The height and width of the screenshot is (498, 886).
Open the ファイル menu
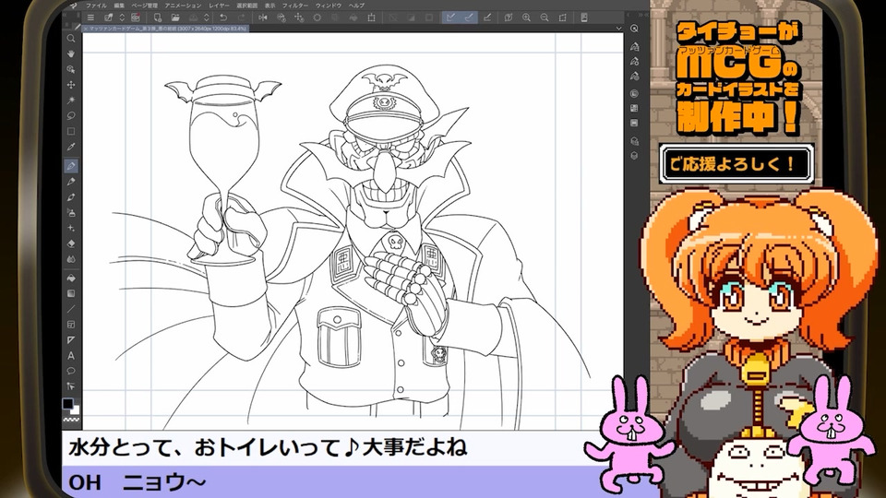coord(96,6)
